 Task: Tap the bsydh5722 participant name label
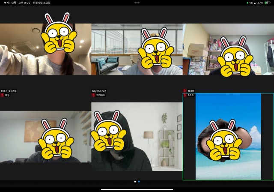[99, 91]
